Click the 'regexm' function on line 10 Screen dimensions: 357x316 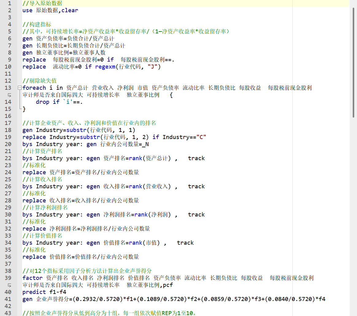coord(105,67)
